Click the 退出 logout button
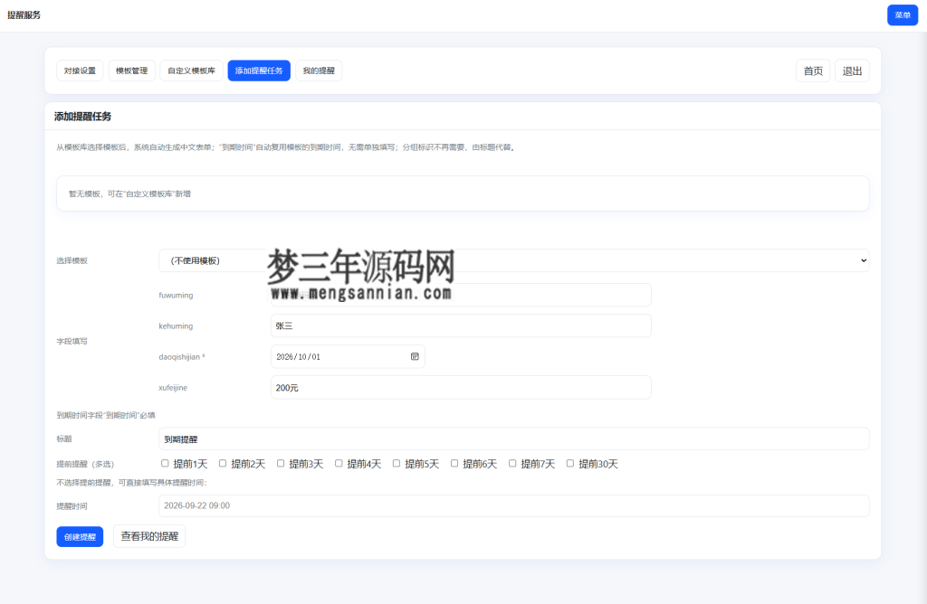The height and width of the screenshot is (604, 927). tap(851, 71)
